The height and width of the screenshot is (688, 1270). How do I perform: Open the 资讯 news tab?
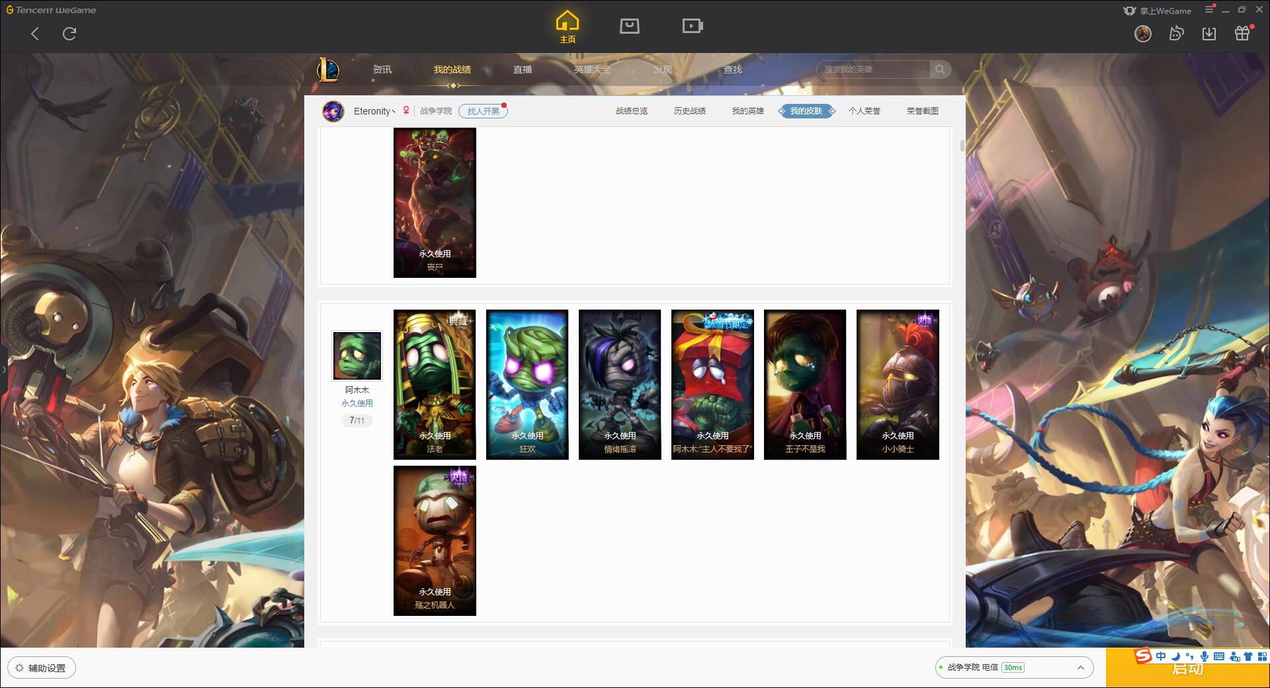382,69
